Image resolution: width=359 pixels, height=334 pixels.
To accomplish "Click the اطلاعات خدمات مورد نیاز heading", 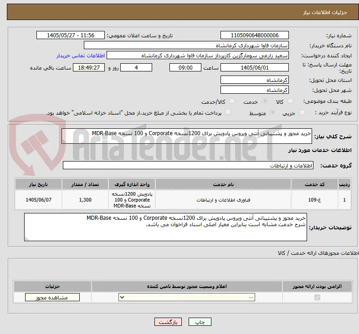I will pyautogui.click(x=320, y=150).
